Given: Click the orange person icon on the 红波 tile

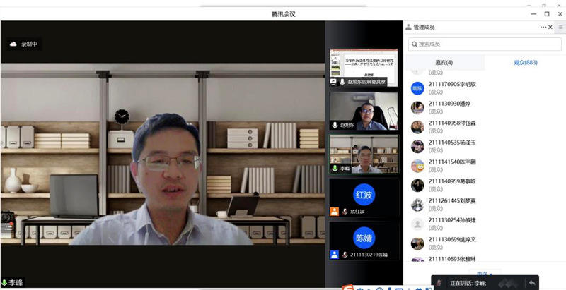Looking at the screenshot, I should click(x=335, y=211).
